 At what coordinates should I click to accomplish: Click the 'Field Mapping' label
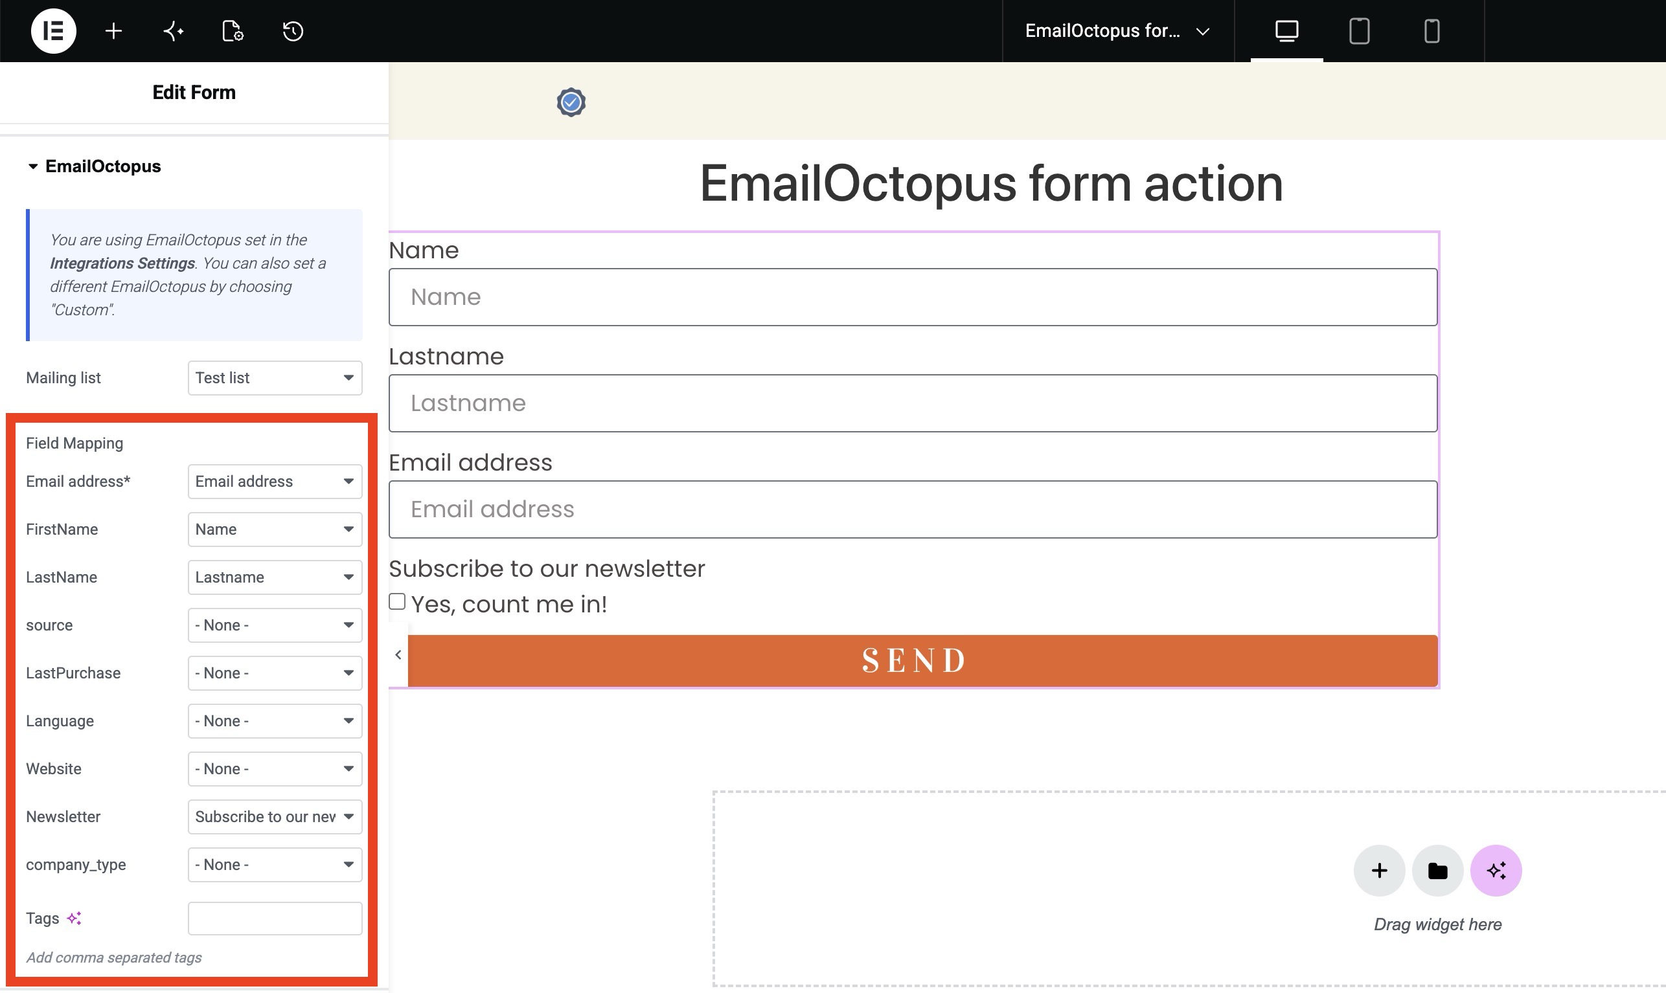point(74,443)
